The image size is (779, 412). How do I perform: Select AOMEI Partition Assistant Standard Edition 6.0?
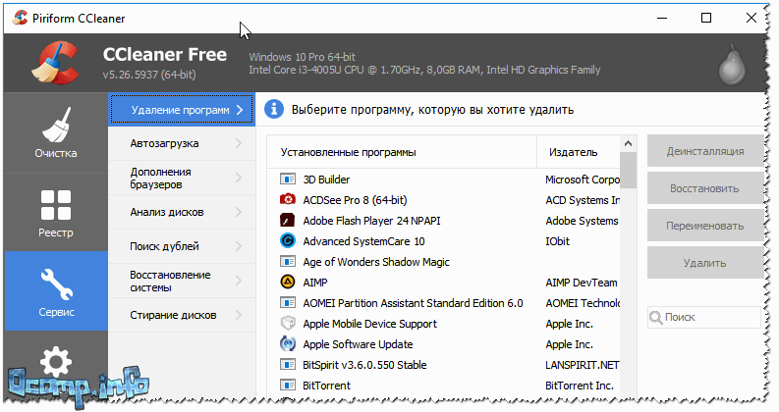coord(413,303)
